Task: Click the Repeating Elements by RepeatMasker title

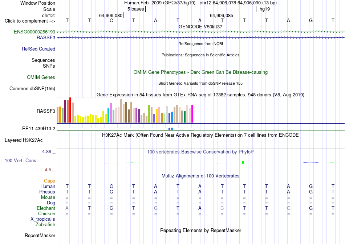Action: [201, 230]
